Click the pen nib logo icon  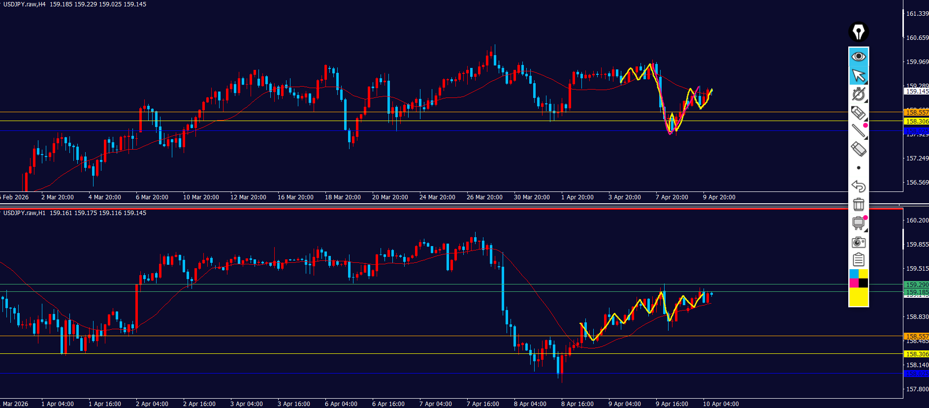(858, 32)
